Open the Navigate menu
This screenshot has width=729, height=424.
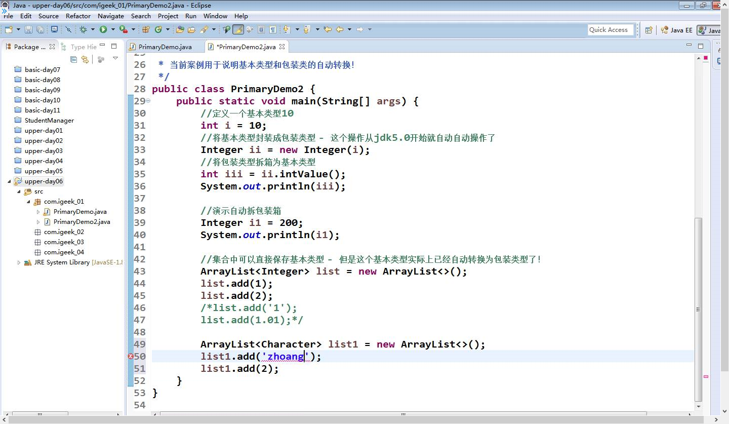click(x=111, y=16)
